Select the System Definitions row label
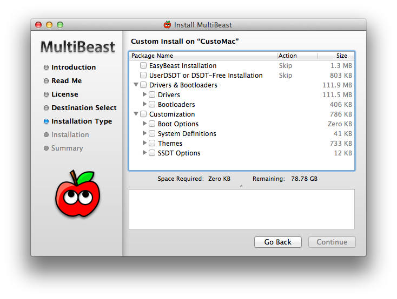This screenshot has height=299, width=397. (x=187, y=134)
